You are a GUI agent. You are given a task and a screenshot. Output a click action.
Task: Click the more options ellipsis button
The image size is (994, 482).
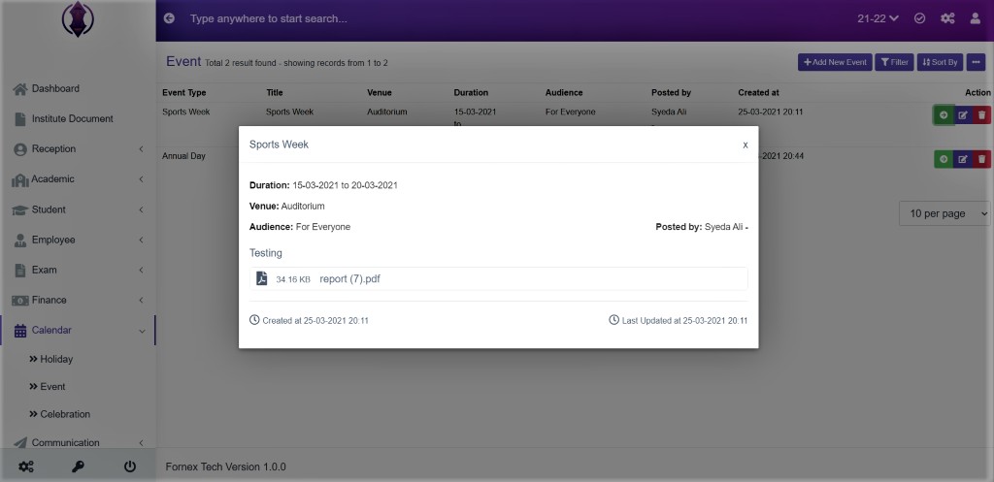(976, 62)
